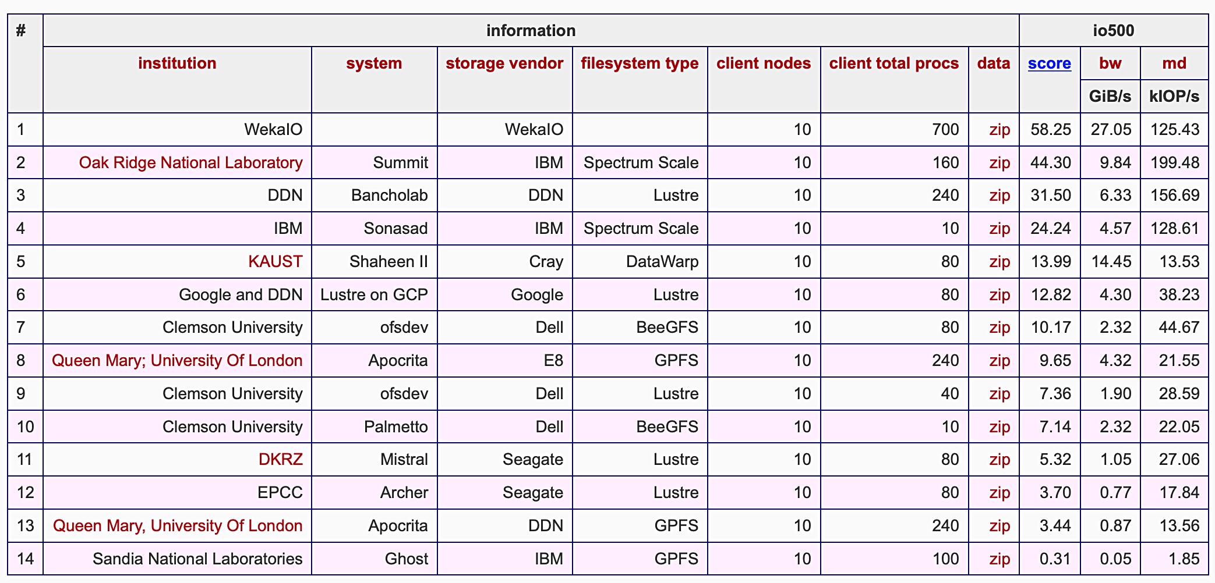The image size is (1215, 583).
Task: Download zip for row 13 Apocrita
Action: (999, 526)
